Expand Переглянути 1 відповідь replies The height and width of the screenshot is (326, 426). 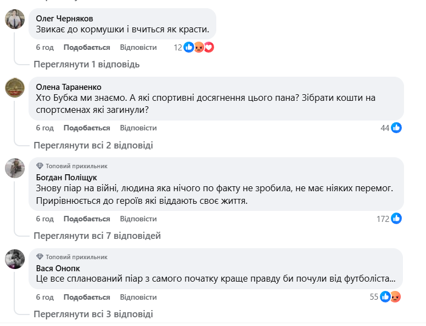[86, 64]
